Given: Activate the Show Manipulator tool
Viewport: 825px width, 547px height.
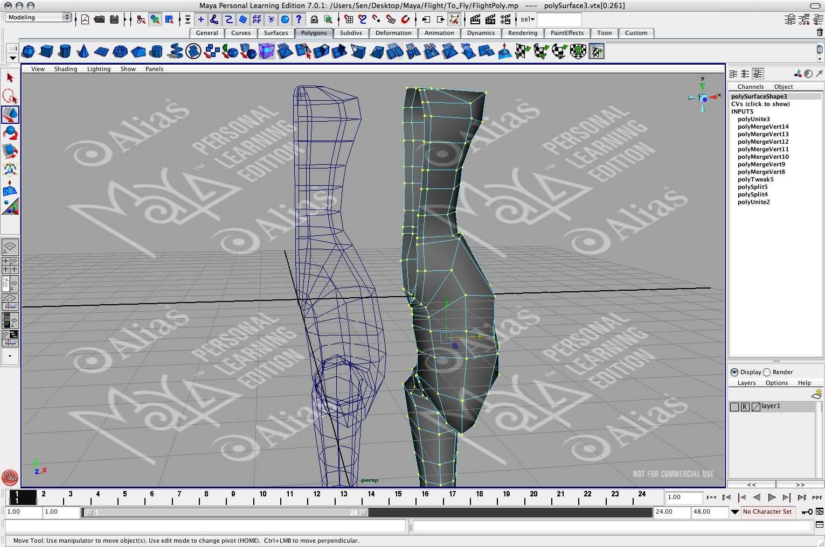Looking at the screenshot, I should [x=10, y=206].
